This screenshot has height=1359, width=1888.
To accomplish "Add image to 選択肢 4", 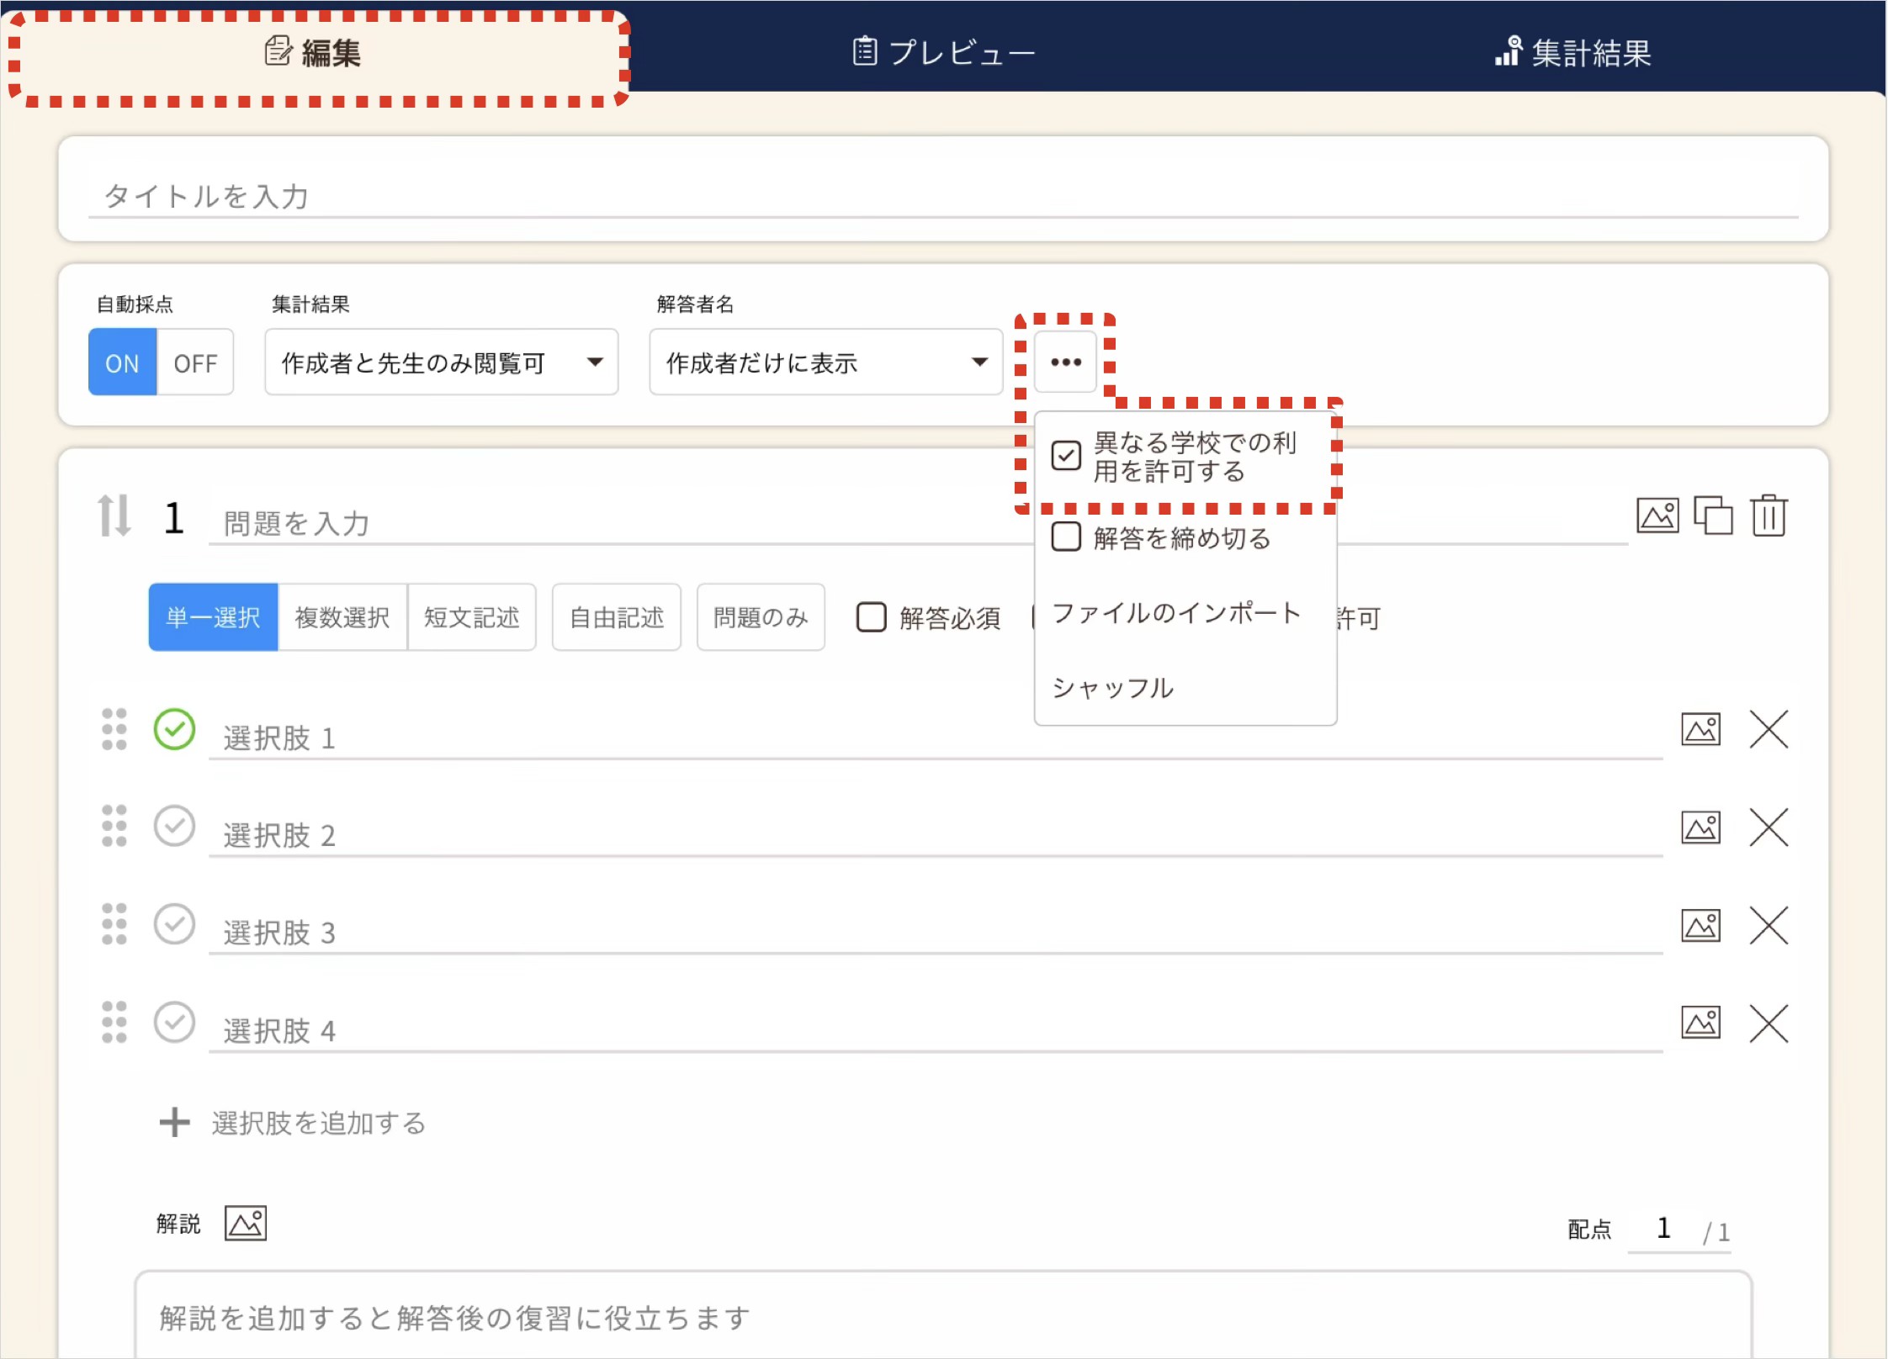I will (x=1701, y=1023).
